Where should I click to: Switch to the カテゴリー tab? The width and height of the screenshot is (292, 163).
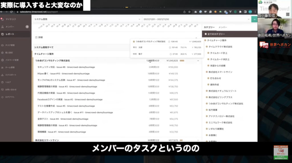[x=209, y=27]
